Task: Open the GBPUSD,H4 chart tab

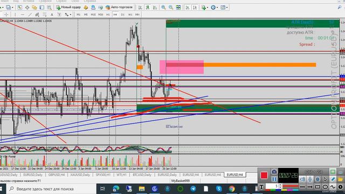Action: pyautogui.click(x=57, y=175)
